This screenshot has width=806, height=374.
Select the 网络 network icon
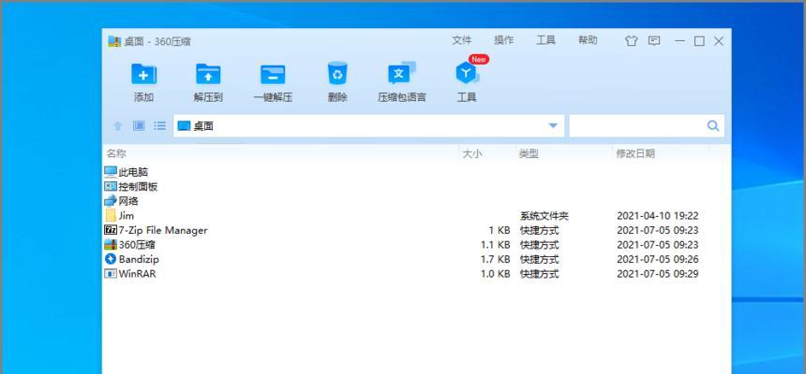tap(111, 201)
